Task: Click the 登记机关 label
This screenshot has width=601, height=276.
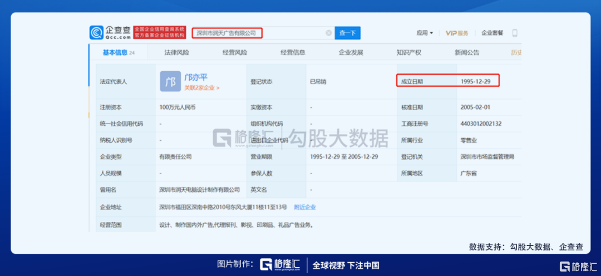Action: coord(412,156)
